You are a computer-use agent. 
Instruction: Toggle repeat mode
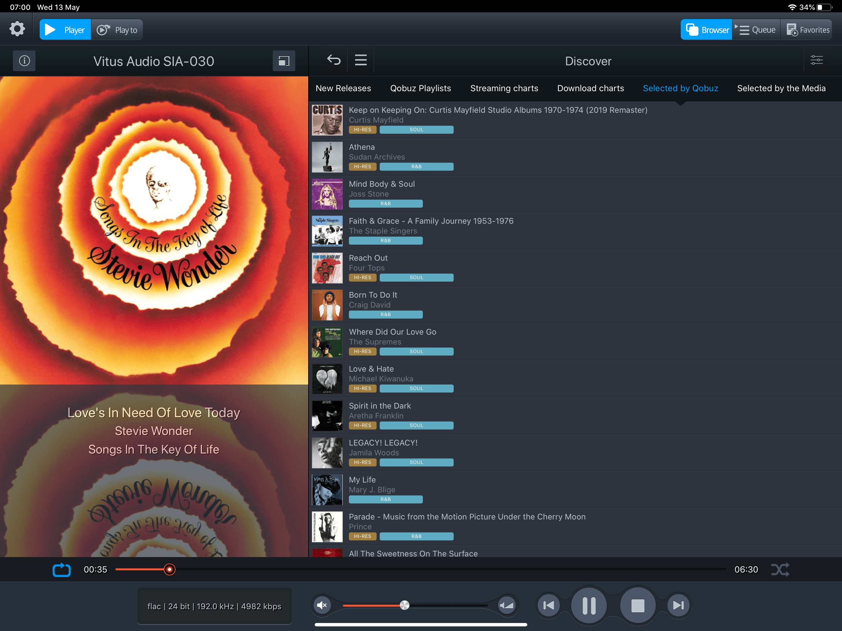[61, 570]
